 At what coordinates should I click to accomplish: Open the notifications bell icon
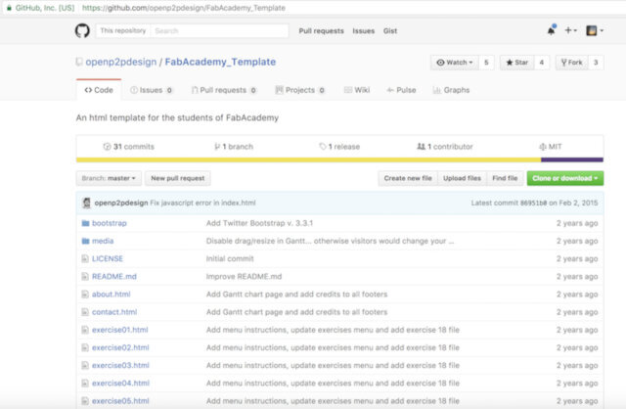pyautogui.click(x=552, y=30)
